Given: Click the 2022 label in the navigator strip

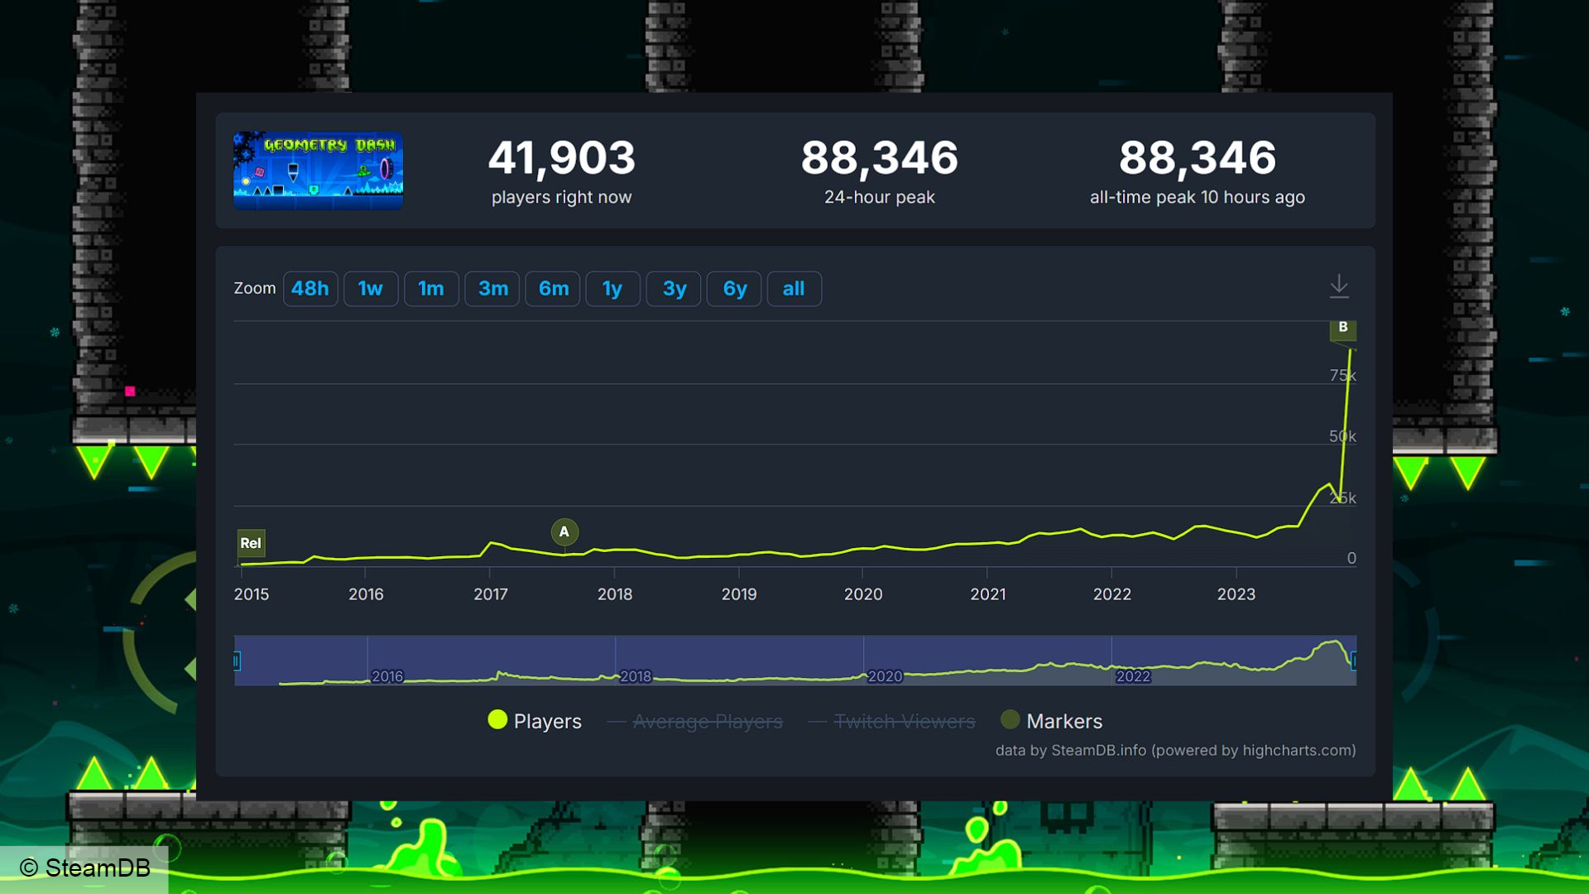Looking at the screenshot, I should coord(1133,676).
